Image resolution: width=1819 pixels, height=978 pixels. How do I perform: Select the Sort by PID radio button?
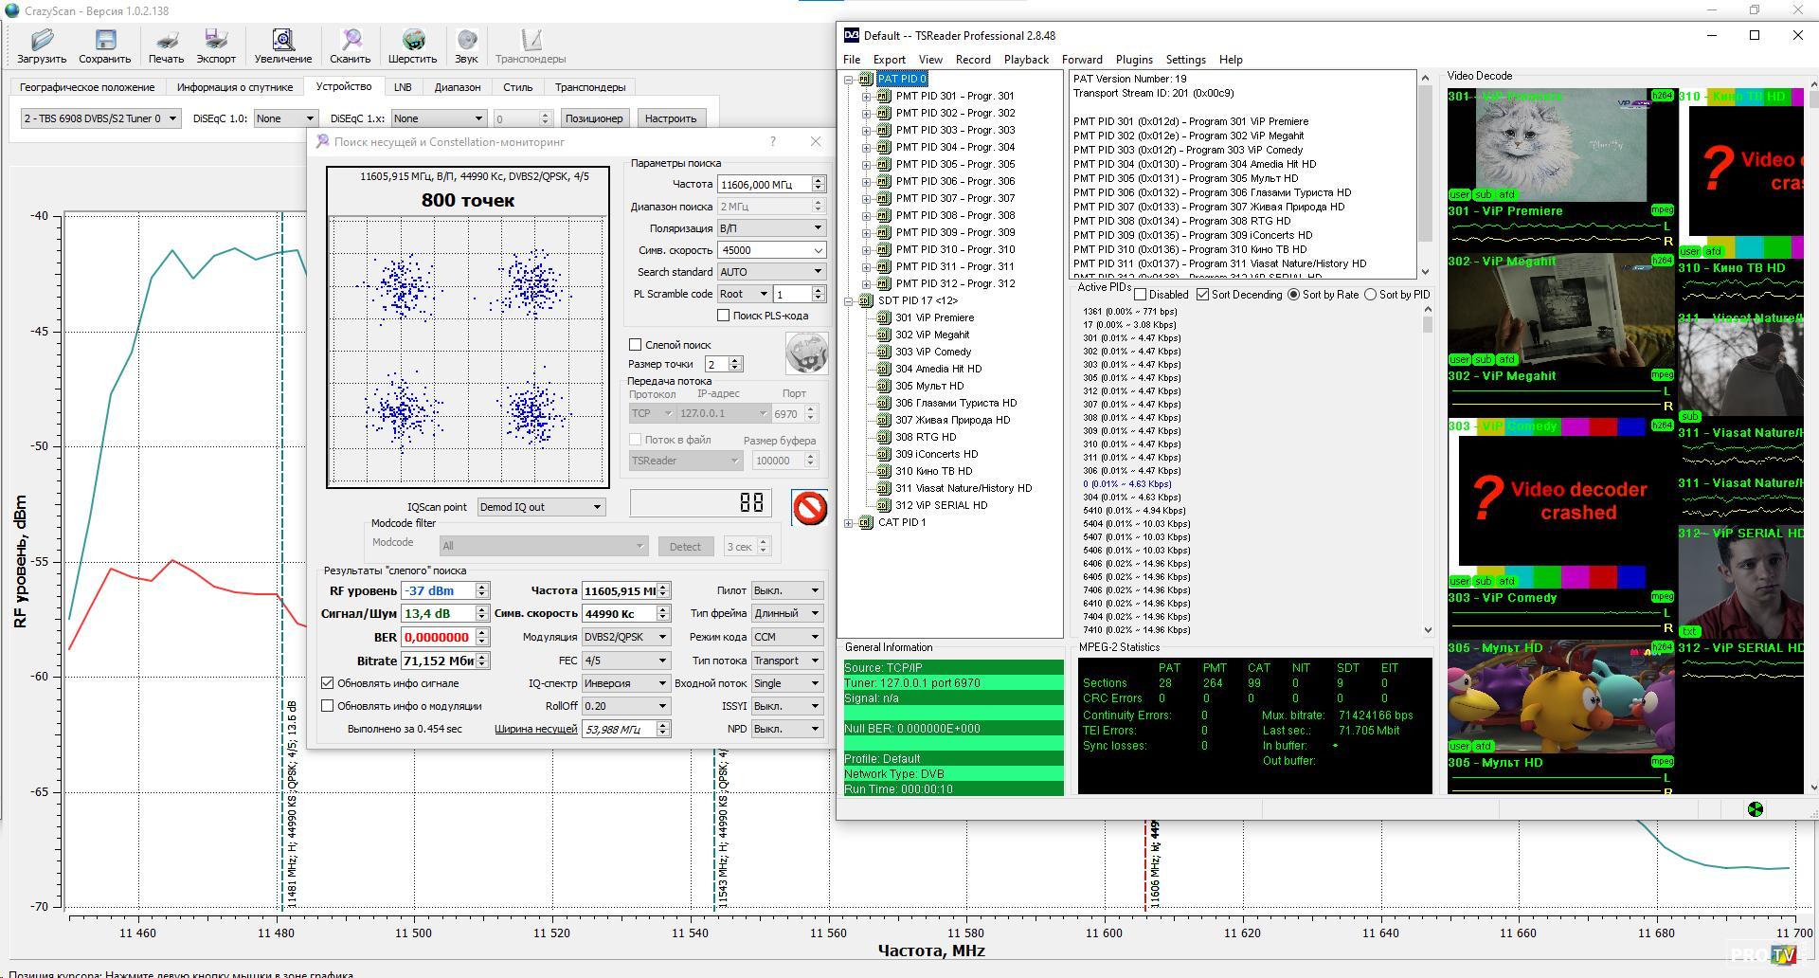pos(1370,295)
